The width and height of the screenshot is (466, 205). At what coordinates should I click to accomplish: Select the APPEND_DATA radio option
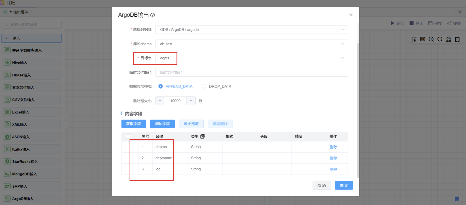point(160,86)
